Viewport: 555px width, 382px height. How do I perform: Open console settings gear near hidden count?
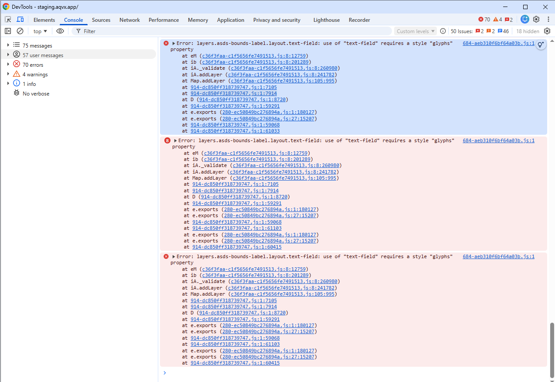coord(547,31)
